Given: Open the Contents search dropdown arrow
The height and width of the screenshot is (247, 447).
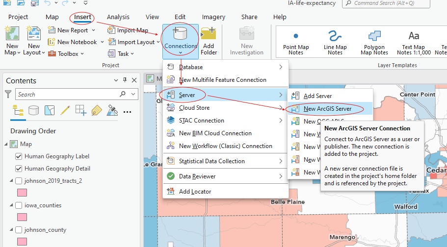Looking at the screenshot, I should (x=133, y=94).
